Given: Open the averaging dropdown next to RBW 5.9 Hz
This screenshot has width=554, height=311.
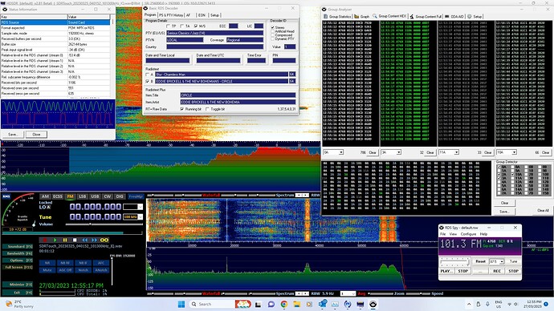Looking at the screenshot, I should [352, 293].
